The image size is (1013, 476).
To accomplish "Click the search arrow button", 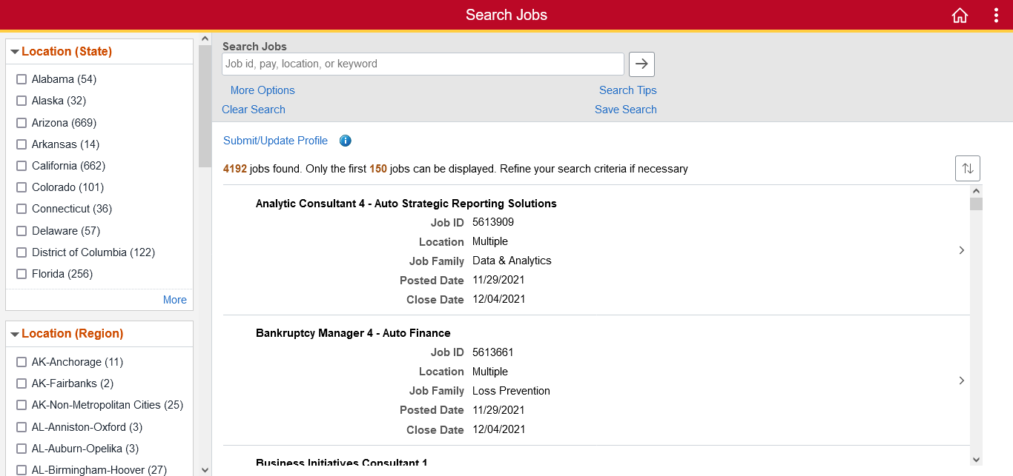I will click(641, 64).
